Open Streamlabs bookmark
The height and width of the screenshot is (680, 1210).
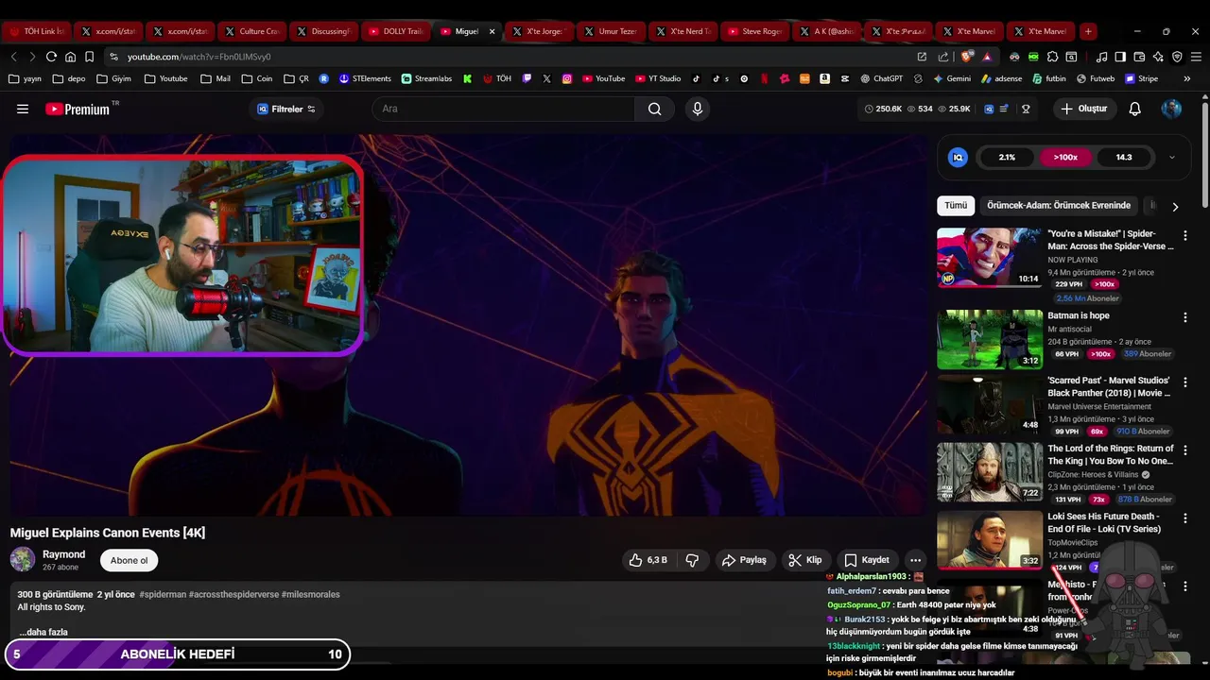(x=426, y=78)
